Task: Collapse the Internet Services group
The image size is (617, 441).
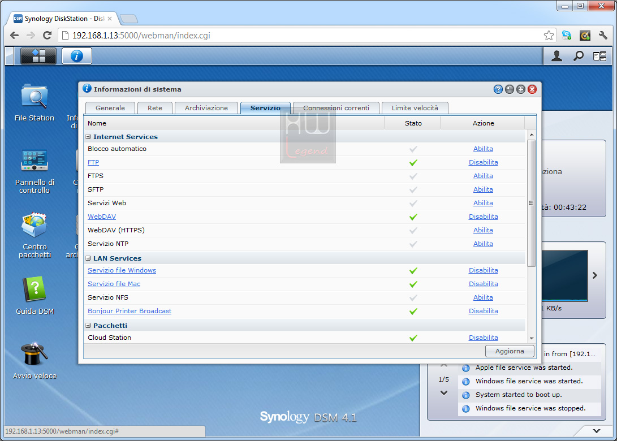Action: (x=88, y=136)
